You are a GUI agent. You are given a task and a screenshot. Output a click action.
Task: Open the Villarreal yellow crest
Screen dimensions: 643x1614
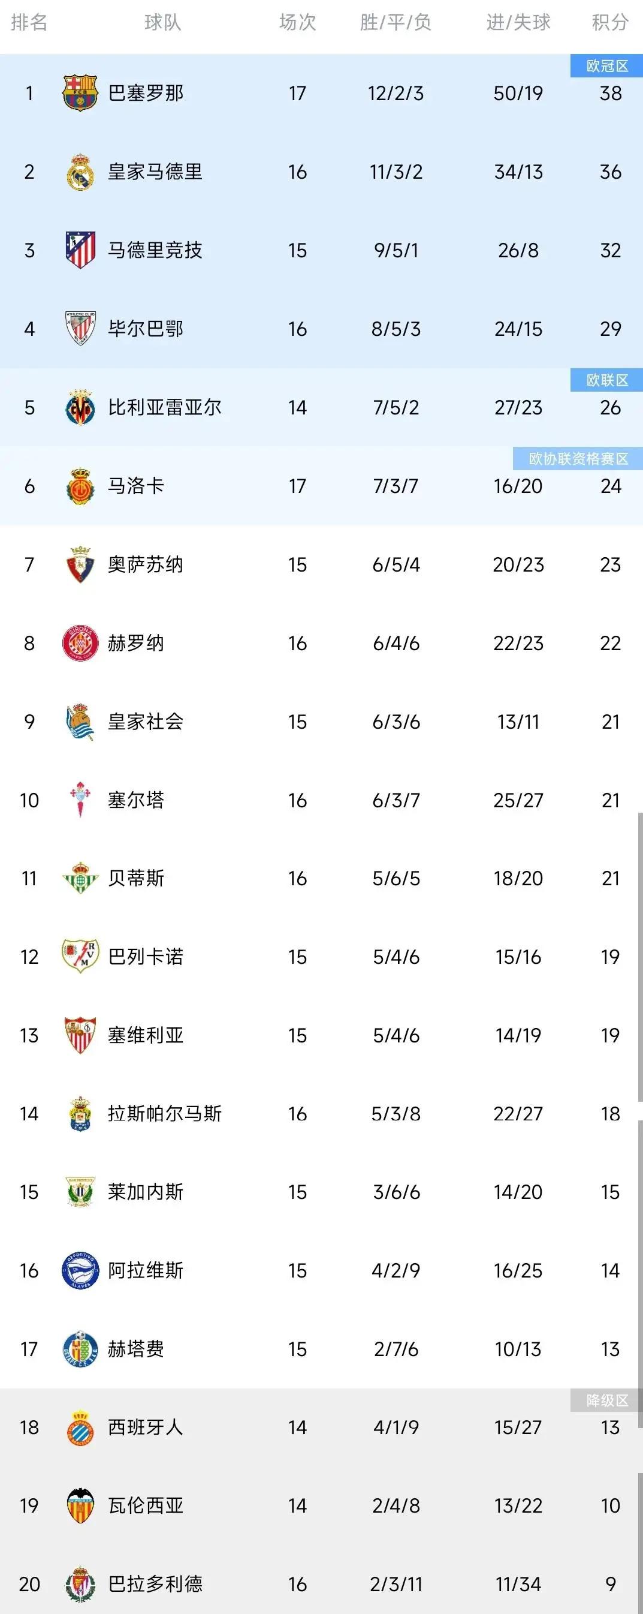pos(80,408)
